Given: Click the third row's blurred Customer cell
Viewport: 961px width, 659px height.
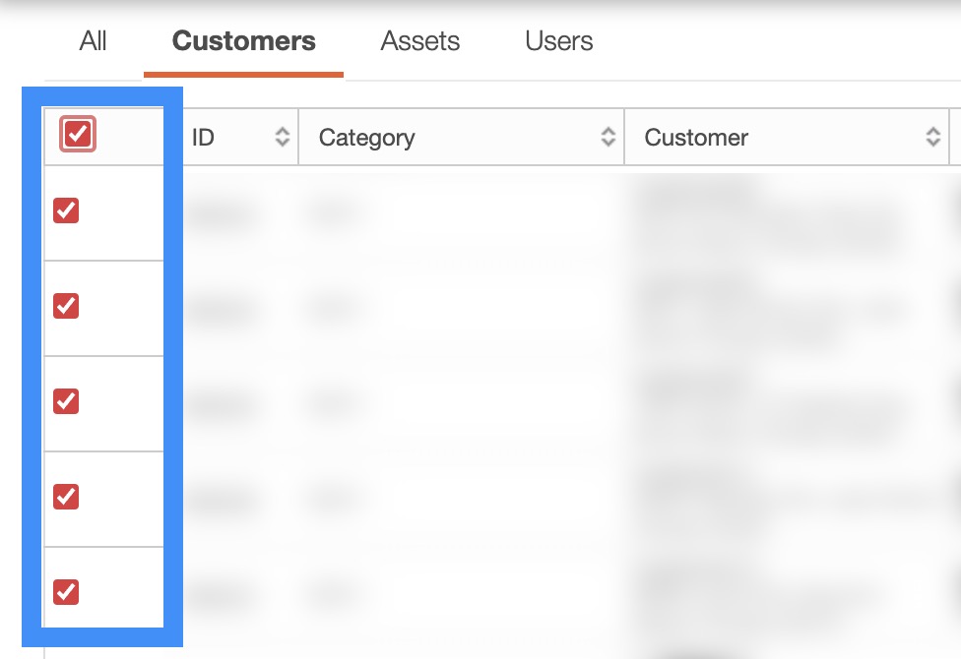Looking at the screenshot, I should [768, 404].
